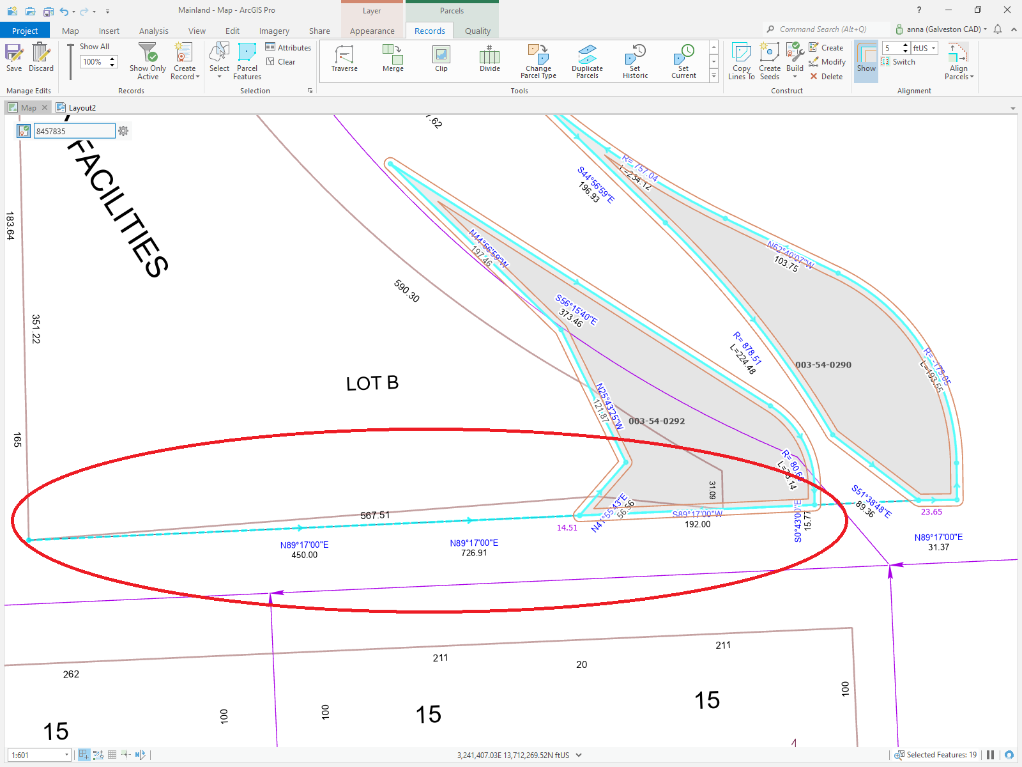Mark parcels with Set Historic

tap(635, 61)
